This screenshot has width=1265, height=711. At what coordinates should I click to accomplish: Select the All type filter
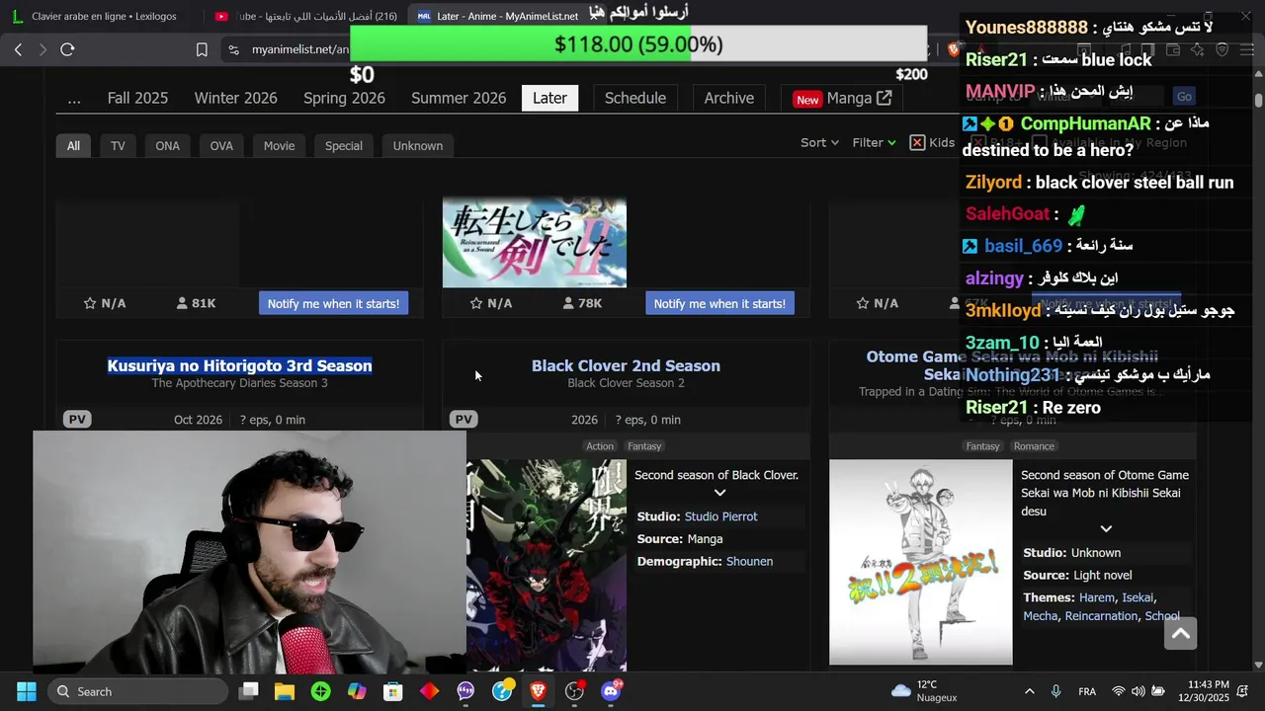click(x=73, y=145)
